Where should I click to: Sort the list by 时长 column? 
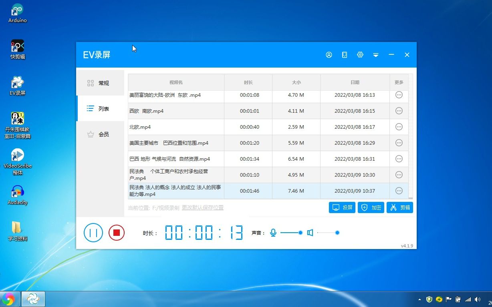(248, 82)
